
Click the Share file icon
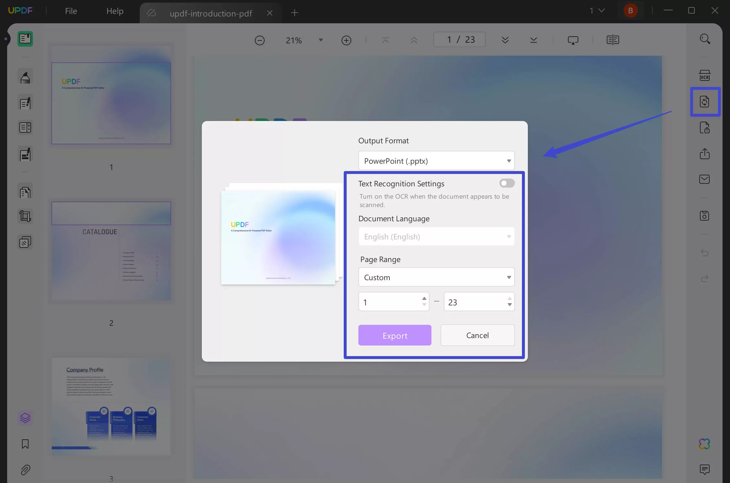(704, 154)
